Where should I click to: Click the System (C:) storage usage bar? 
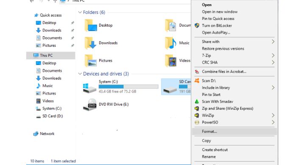click(128, 87)
